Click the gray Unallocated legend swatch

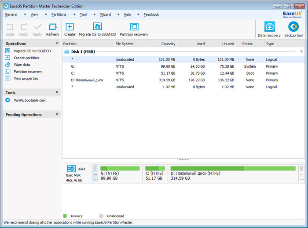tap(101, 216)
